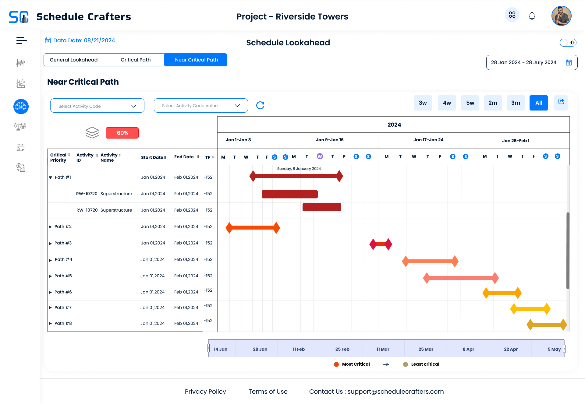Open the Privacy Policy link
The width and height of the screenshot is (585, 404).
pos(205,392)
